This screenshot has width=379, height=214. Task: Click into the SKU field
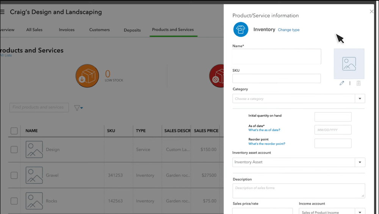[x=277, y=79]
